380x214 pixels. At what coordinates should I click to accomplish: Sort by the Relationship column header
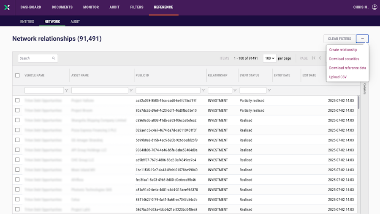[x=217, y=75]
